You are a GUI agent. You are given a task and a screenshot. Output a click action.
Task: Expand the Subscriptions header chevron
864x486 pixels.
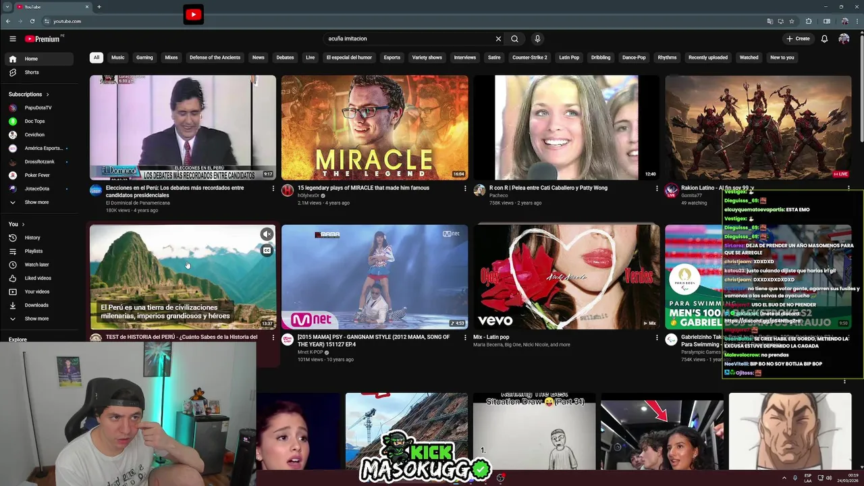pyautogui.click(x=47, y=94)
